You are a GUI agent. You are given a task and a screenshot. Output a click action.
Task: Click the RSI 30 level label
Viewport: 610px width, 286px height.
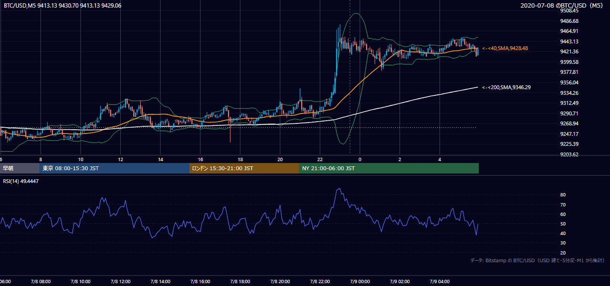click(563, 244)
